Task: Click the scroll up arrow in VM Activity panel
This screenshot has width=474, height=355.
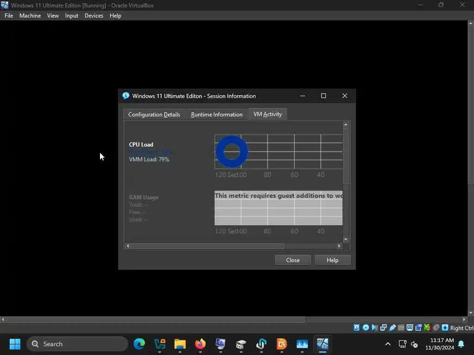Action: point(346,124)
